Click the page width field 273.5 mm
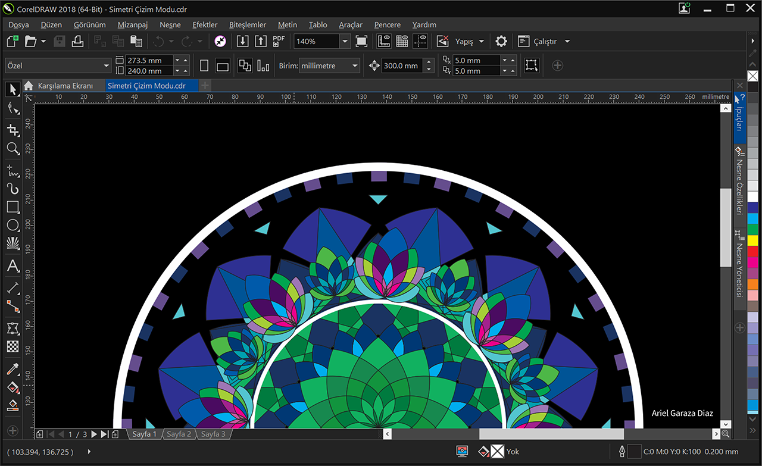This screenshot has height=466, width=762. click(149, 60)
